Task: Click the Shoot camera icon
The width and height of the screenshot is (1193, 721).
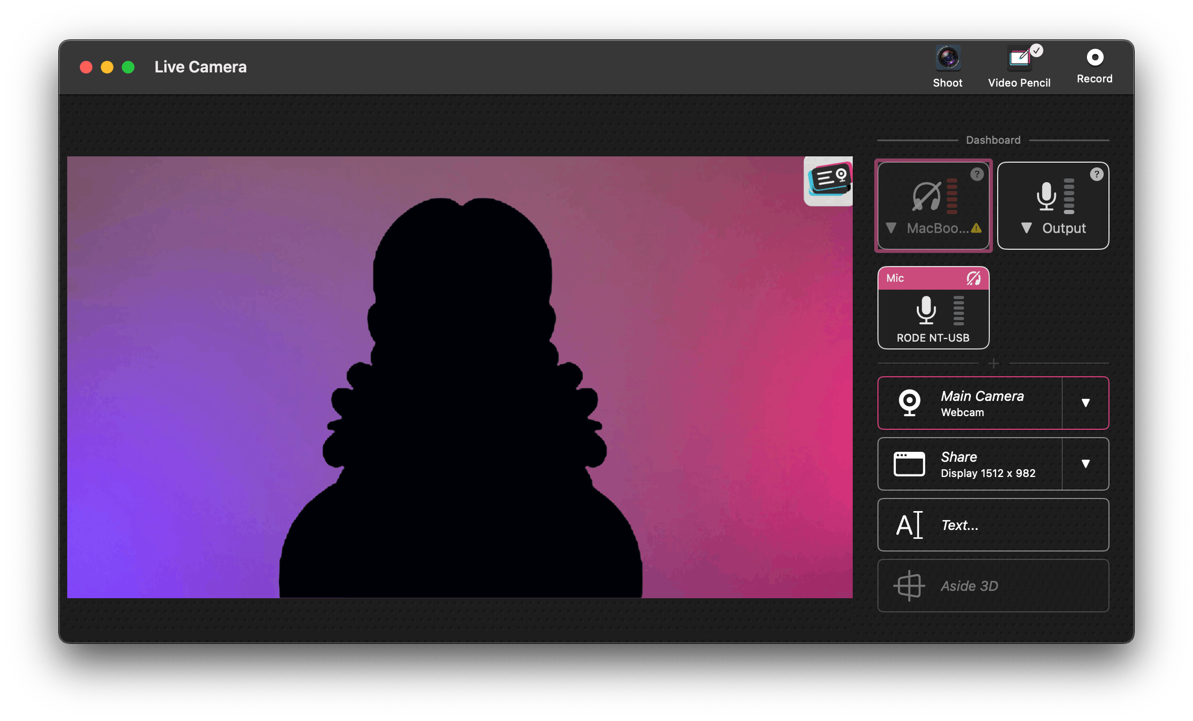Action: click(x=948, y=58)
